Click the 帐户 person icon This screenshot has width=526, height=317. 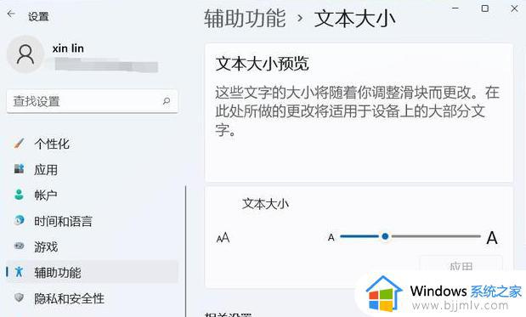tap(20, 195)
